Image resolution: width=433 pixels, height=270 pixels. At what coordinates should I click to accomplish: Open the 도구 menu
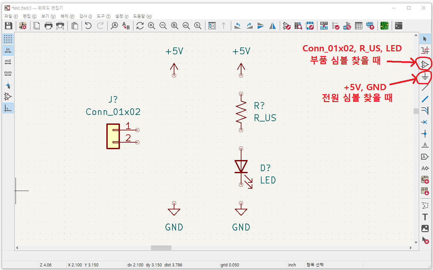click(104, 16)
